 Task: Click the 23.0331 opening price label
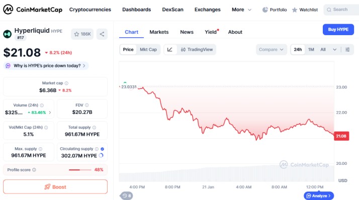point(129,87)
